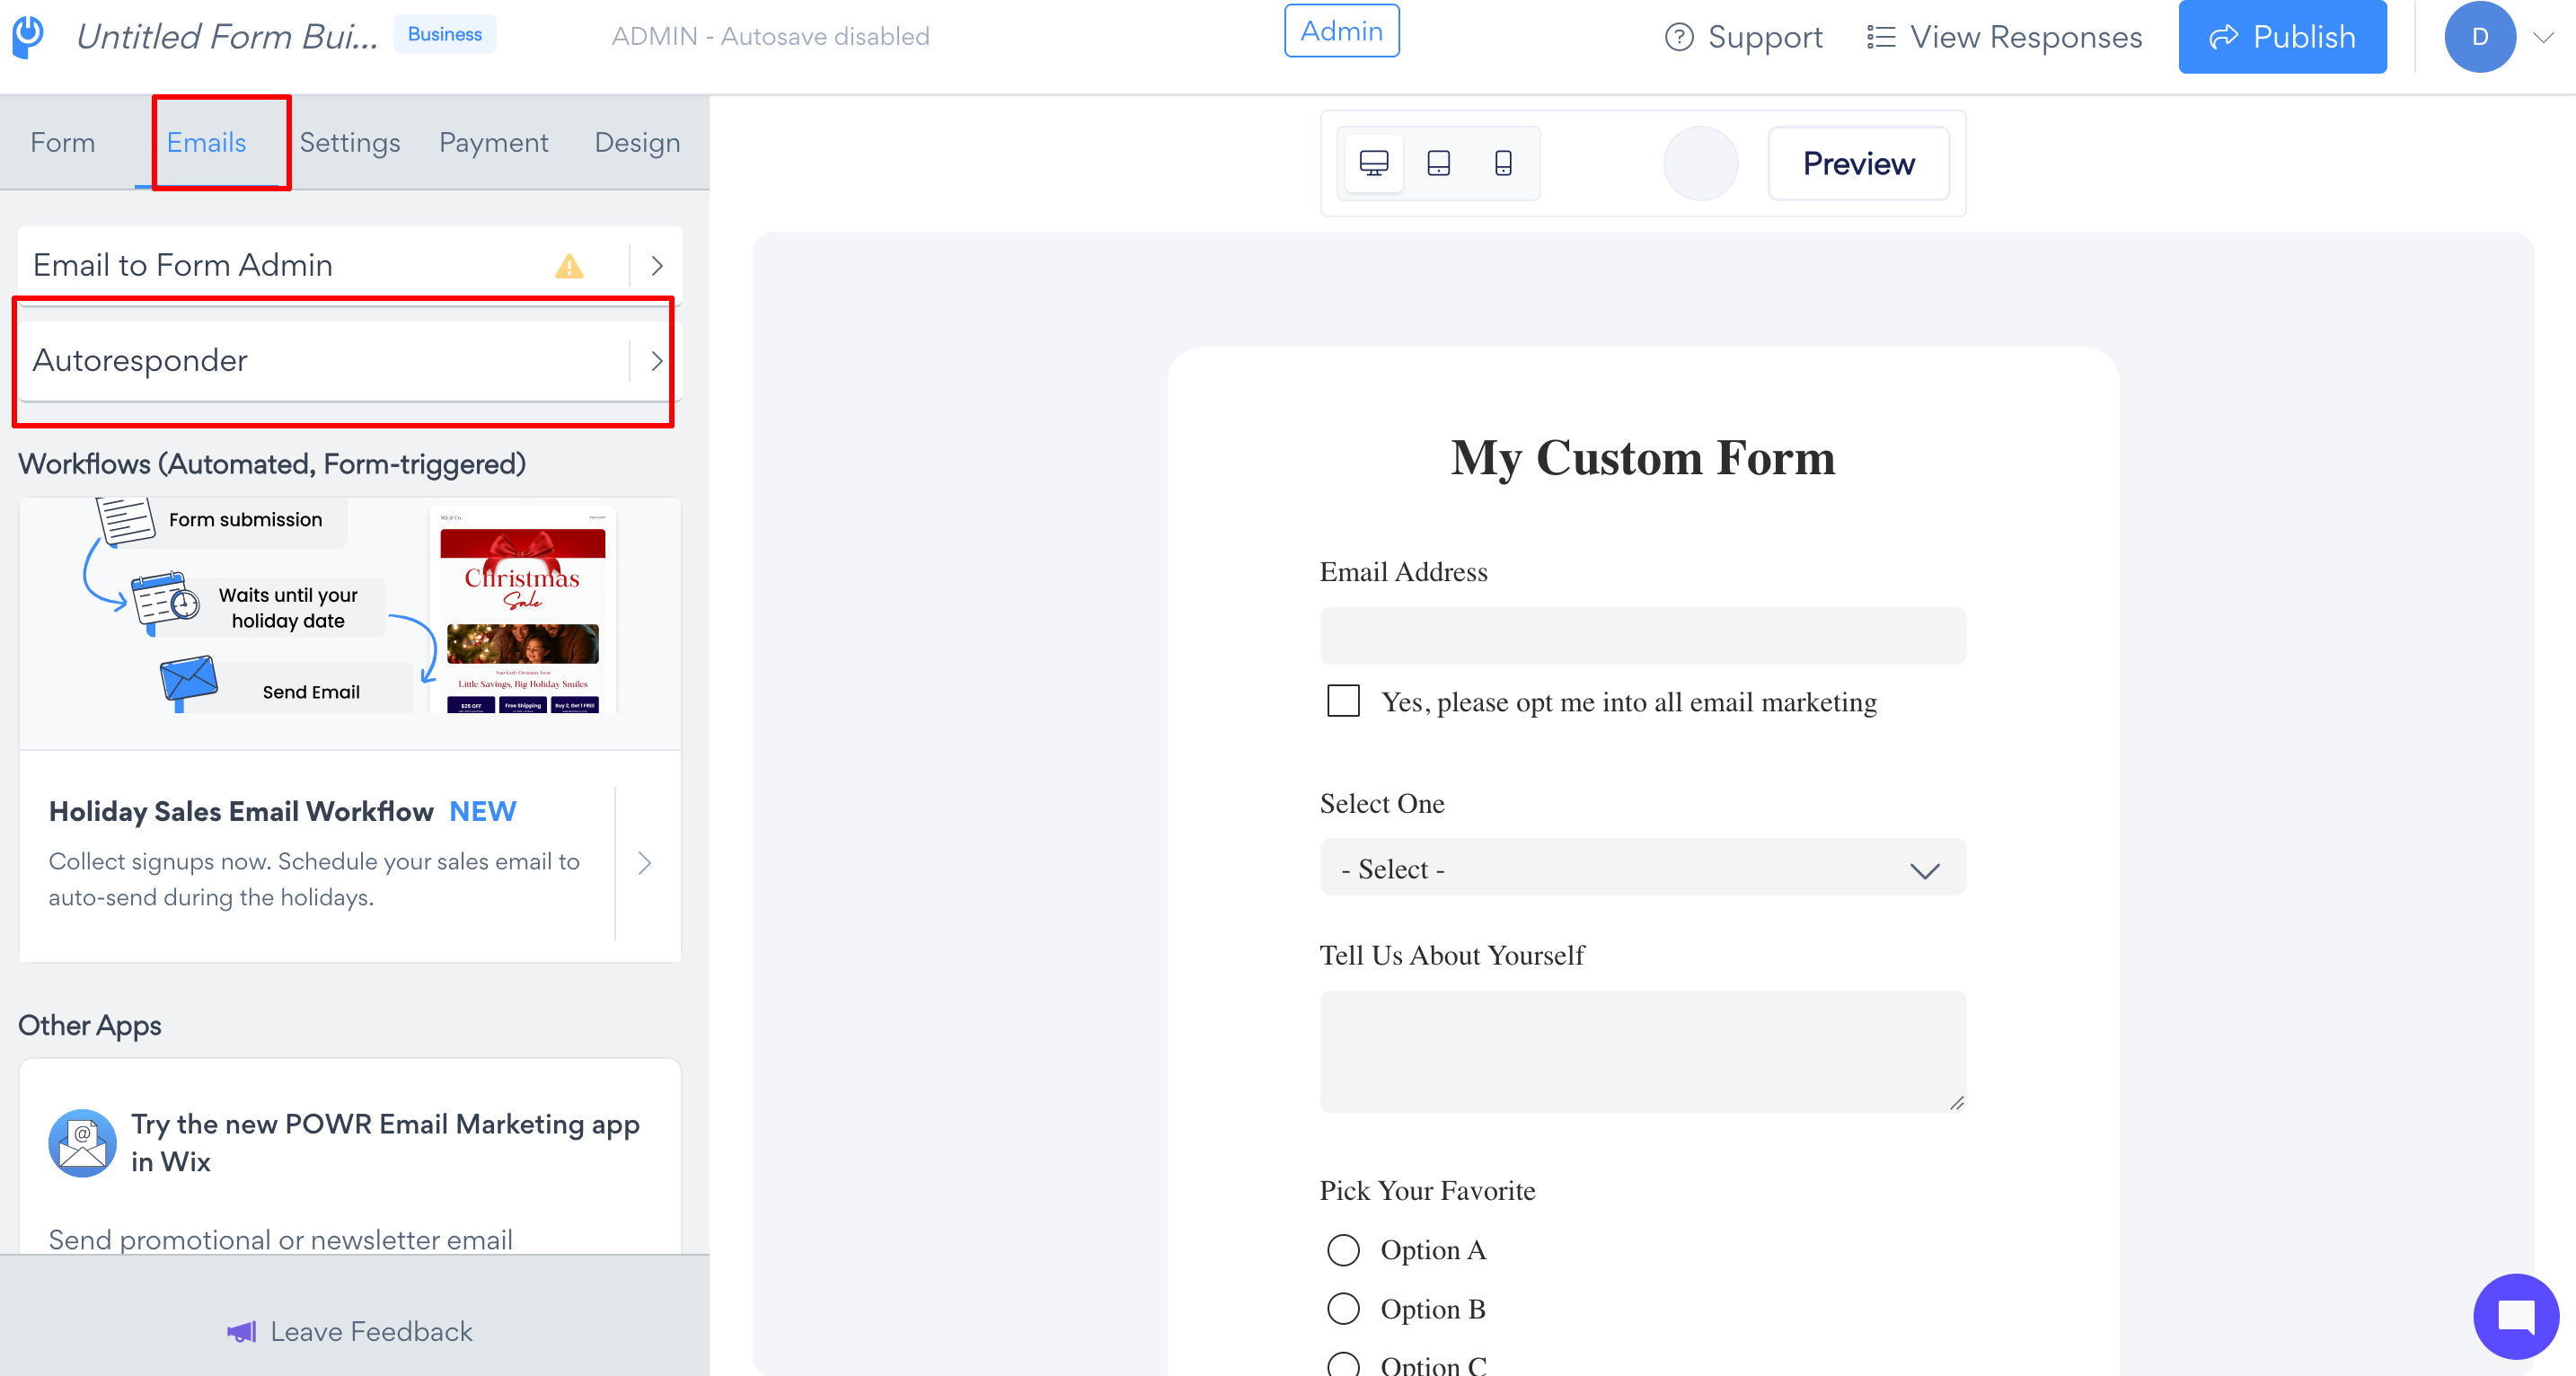
Task: Click the Email Address input field
Action: (1642, 636)
